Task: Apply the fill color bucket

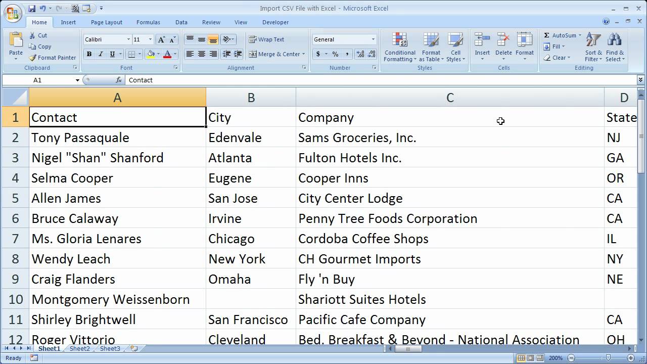Action: coord(151,54)
